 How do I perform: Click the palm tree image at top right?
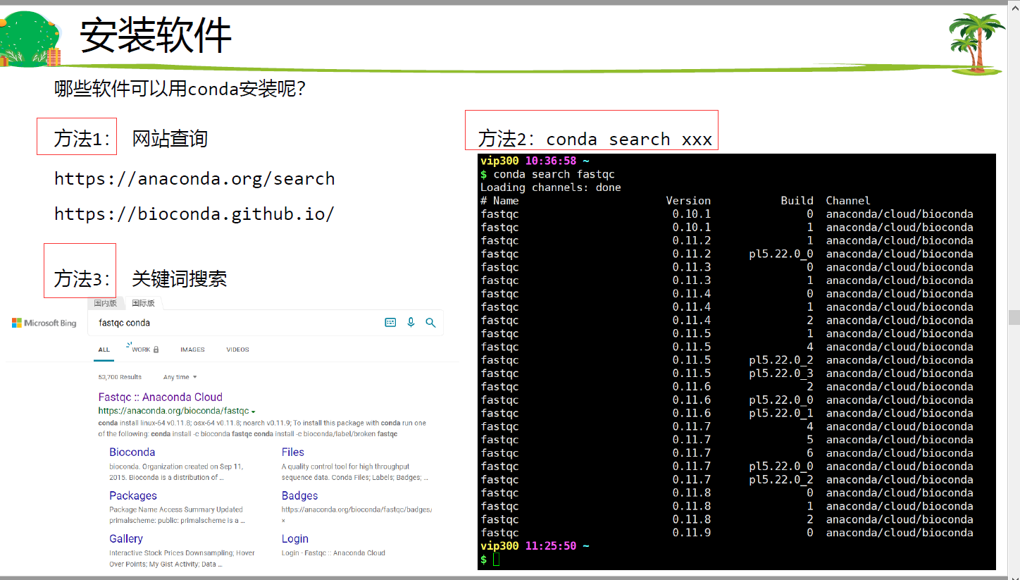[x=976, y=39]
